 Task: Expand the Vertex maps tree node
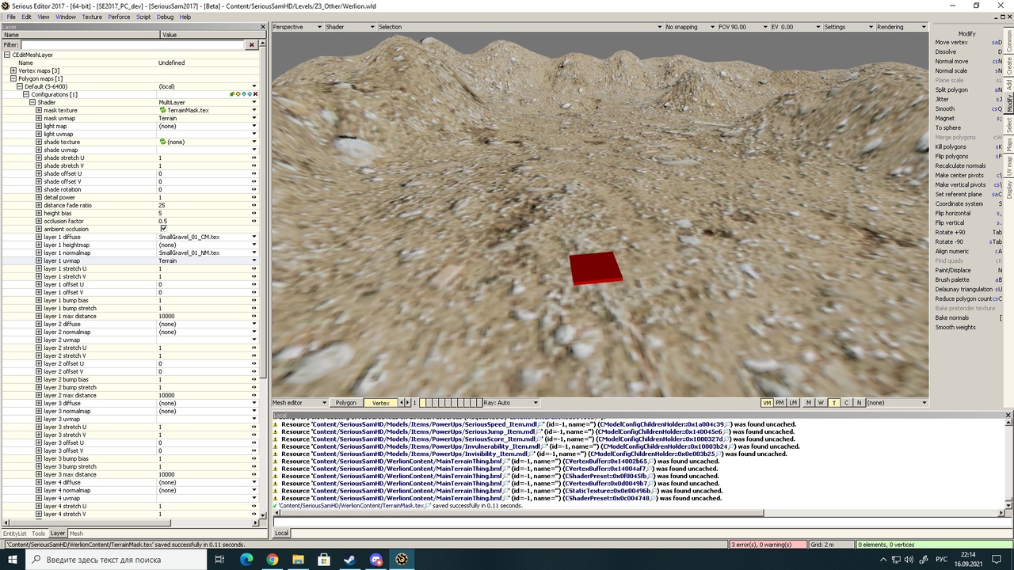[13, 70]
